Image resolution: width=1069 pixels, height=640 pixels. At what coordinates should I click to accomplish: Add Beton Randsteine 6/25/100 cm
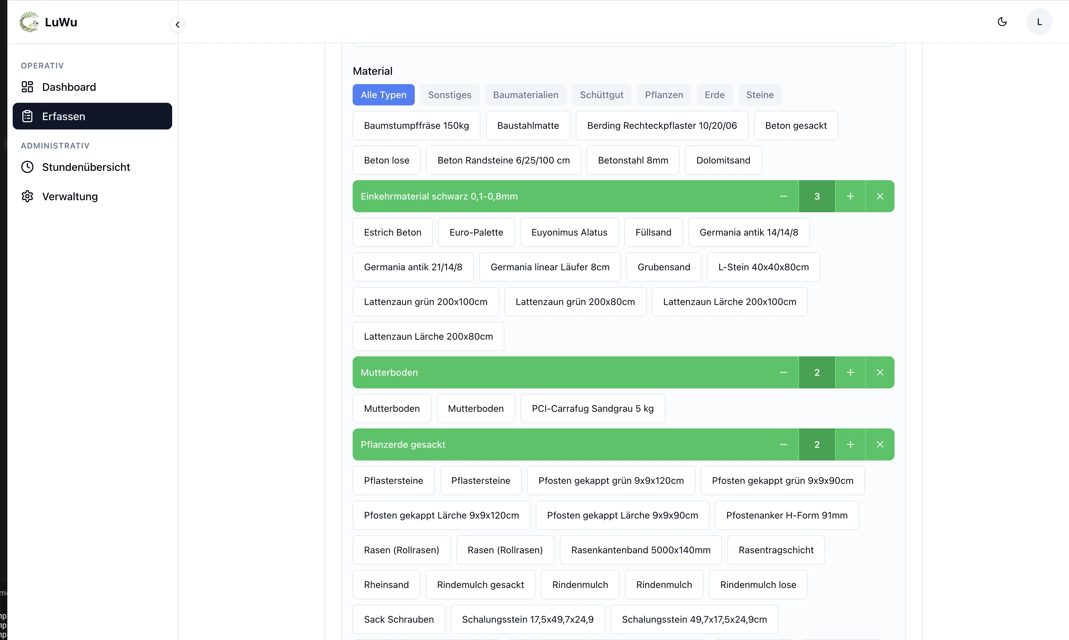click(503, 160)
